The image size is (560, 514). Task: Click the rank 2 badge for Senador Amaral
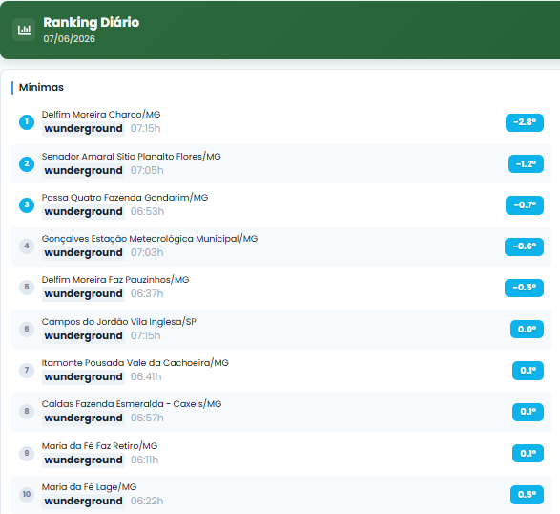27,163
